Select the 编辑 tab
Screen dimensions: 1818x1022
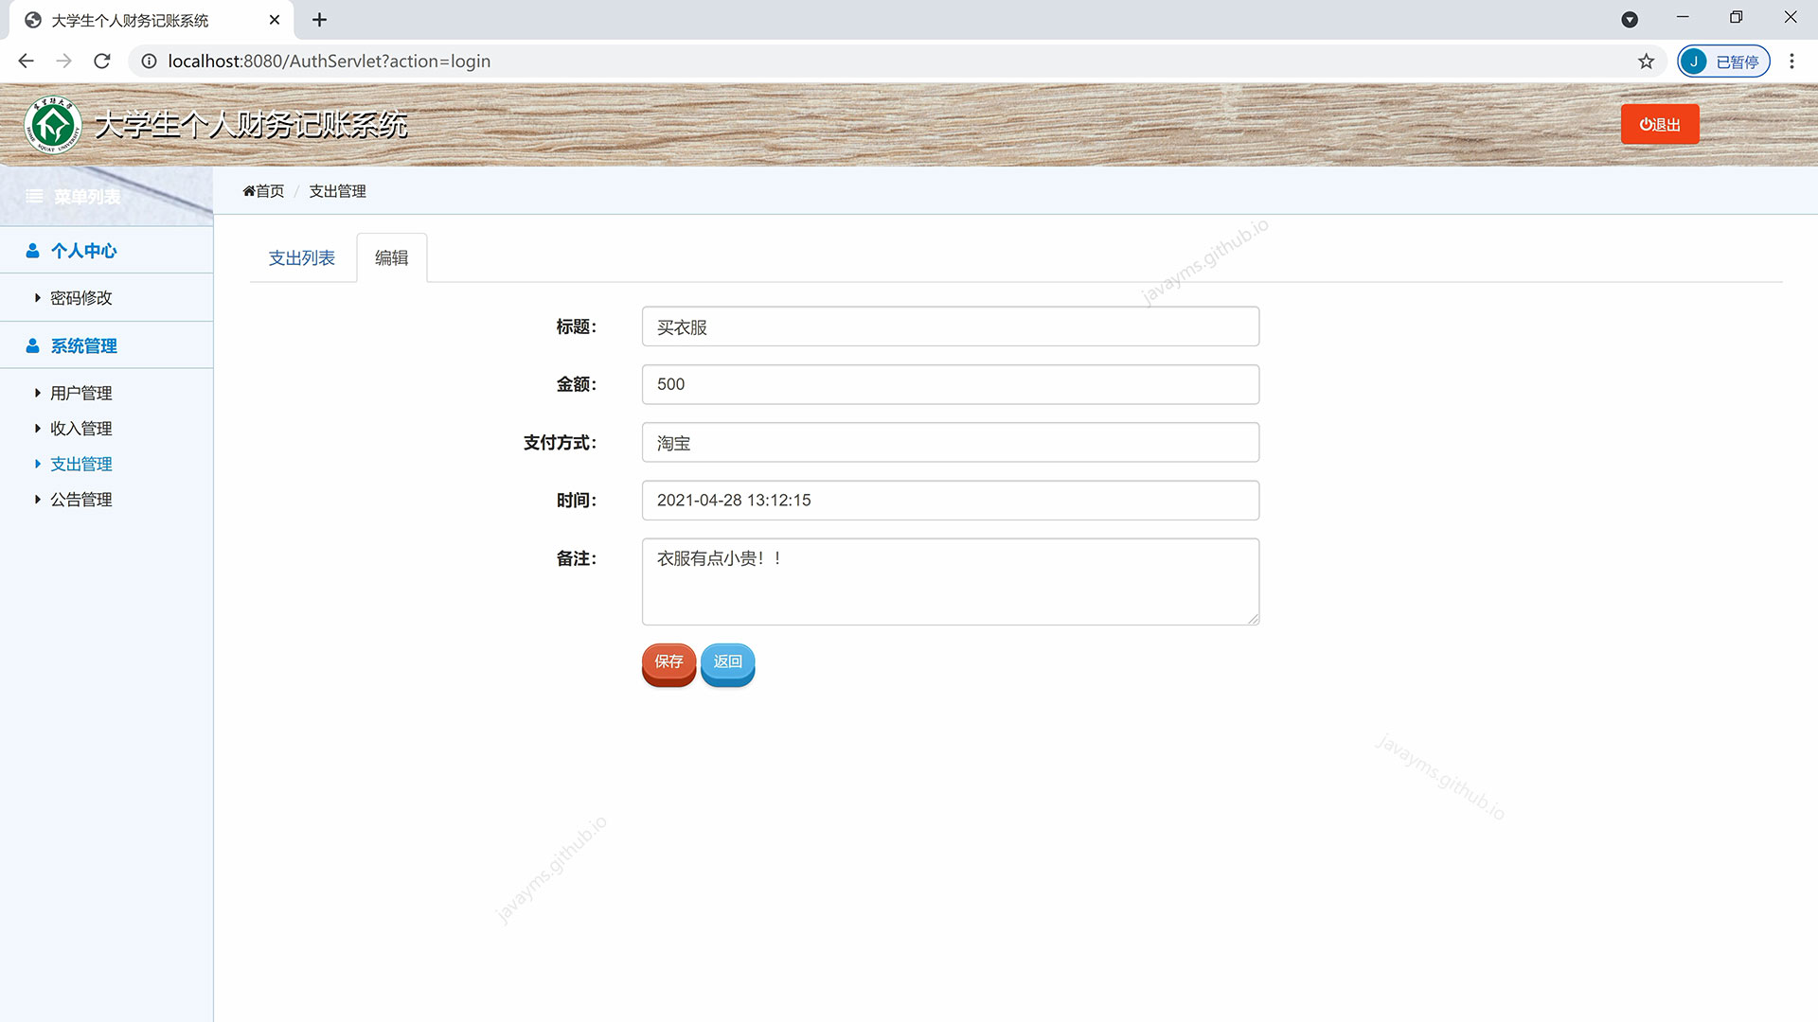tap(391, 258)
